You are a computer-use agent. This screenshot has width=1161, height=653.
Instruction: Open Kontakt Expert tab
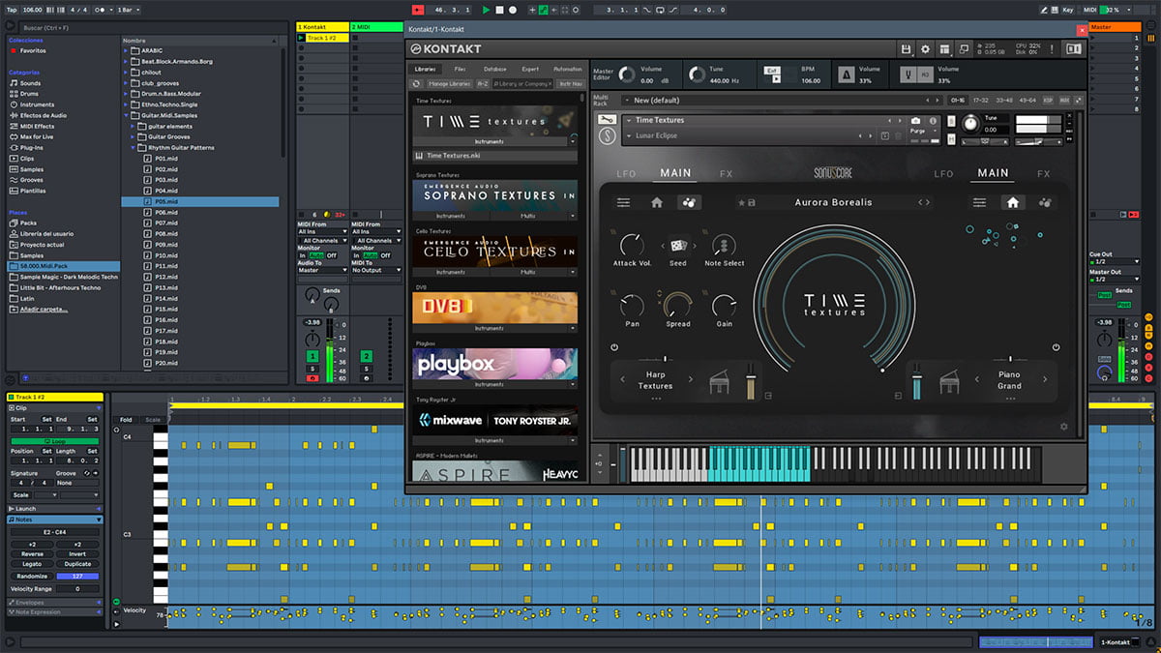530,70
